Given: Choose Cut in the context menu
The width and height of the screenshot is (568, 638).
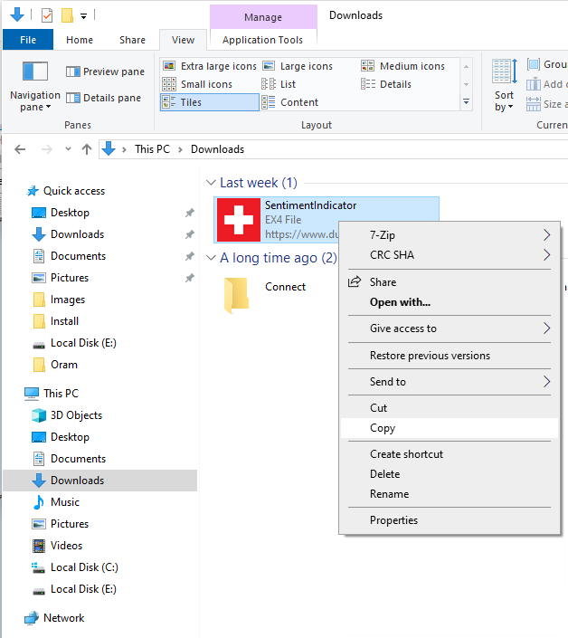Looking at the screenshot, I should 450,408.
